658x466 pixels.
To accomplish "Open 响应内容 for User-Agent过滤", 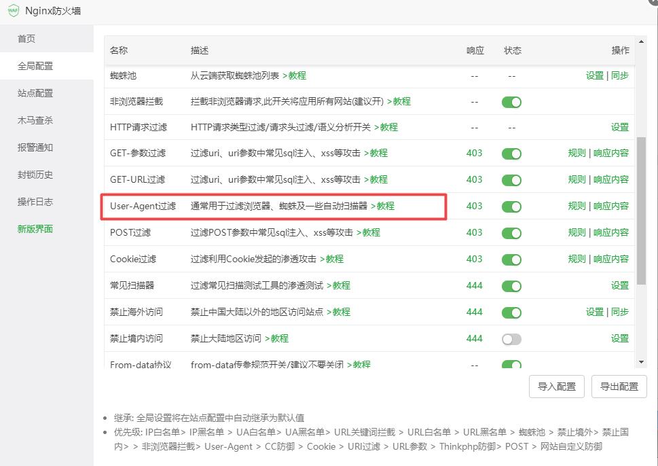I will [x=611, y=206].
